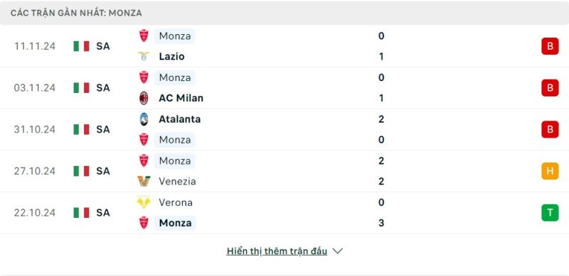569x276 pixels.
Task: Click the SA league label on 27.10.24
Action: (103, 171)
